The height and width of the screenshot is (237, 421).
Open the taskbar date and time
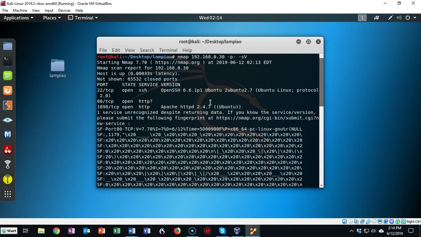pyautogui.click(x=395, y=231)
